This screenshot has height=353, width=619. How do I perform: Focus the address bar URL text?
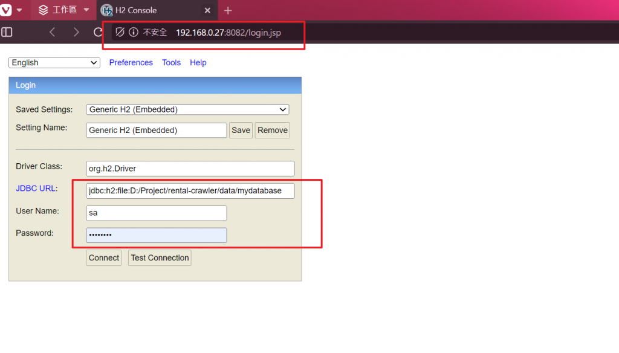[x=228, y=33]
